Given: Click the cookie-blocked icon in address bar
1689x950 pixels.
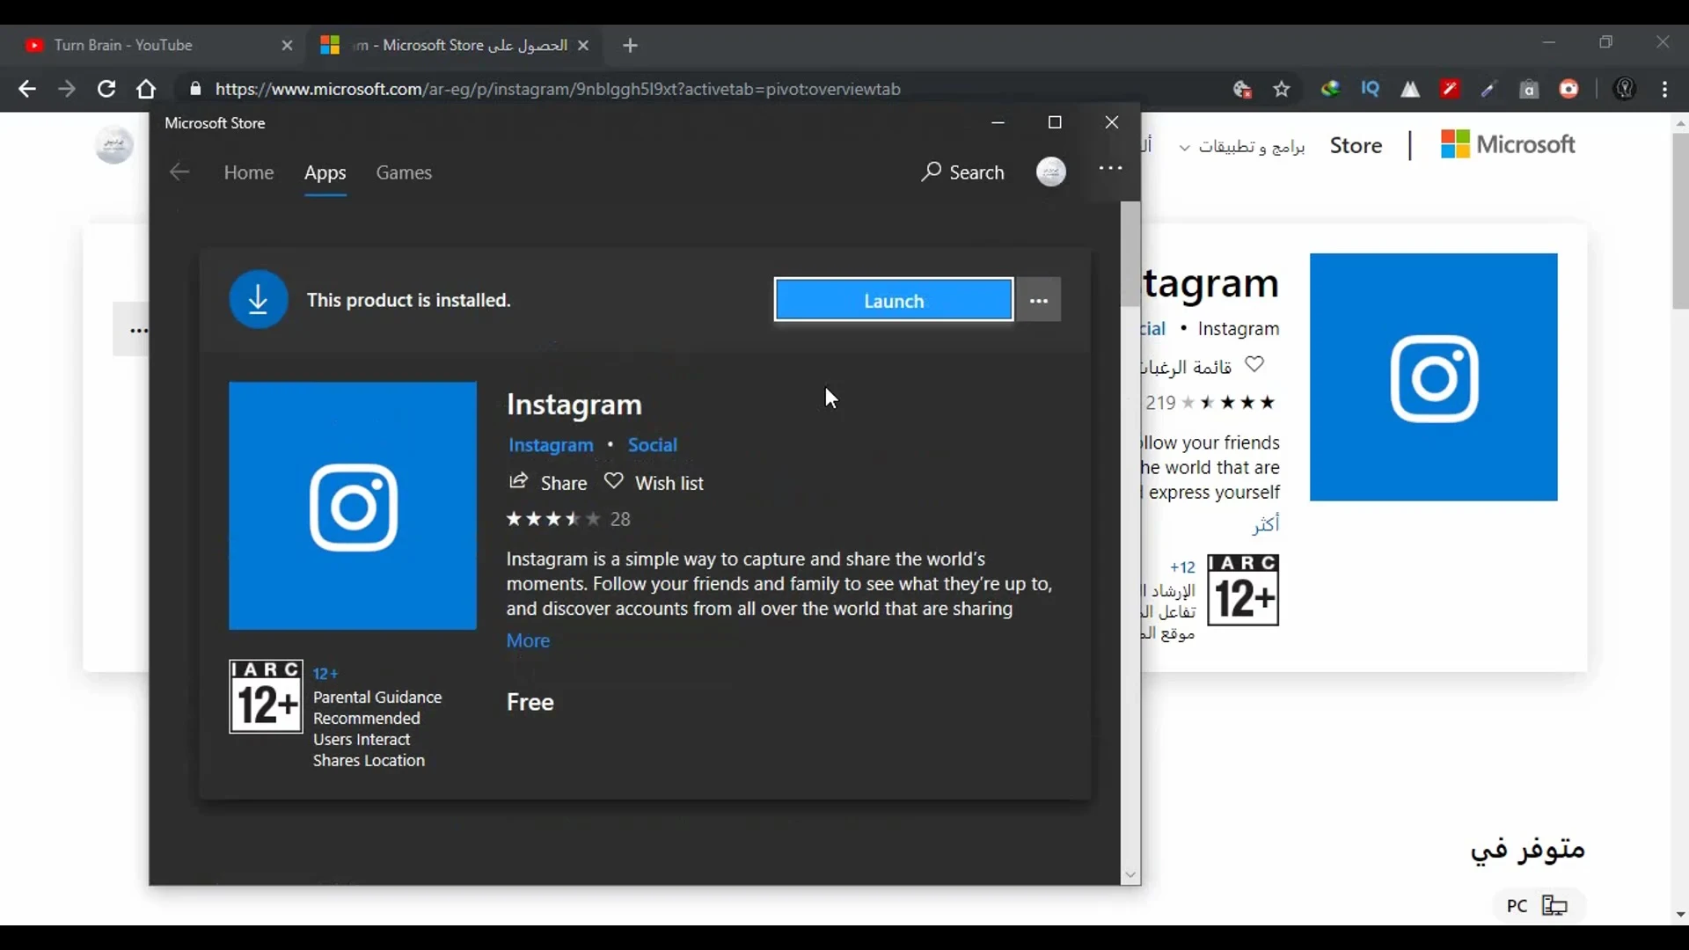Looking at the screenshot, I should tap(1242, 89).
